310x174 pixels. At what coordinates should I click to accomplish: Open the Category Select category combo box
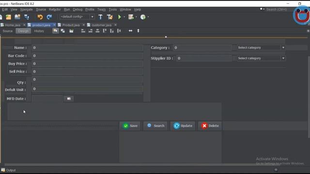coord(261,47)
